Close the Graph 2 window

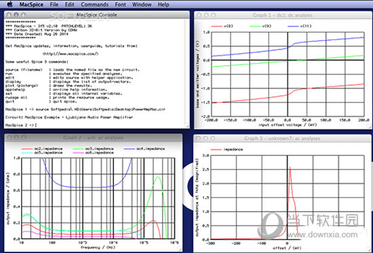pyautogui.click(x=9, y=138)
